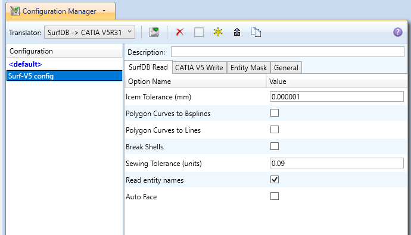This screenshot has width=411, height=235.
Task: Uncheck Read entity names checkbox
Action: pyautogui.click(x=275, y=180)
